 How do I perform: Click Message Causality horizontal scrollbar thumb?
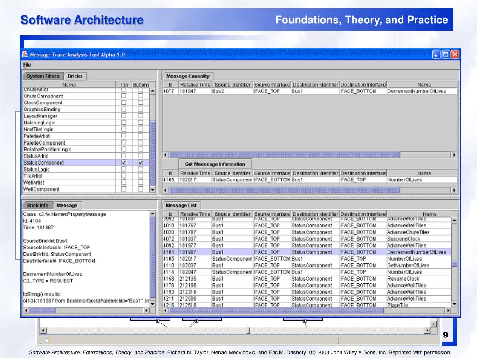284,155
